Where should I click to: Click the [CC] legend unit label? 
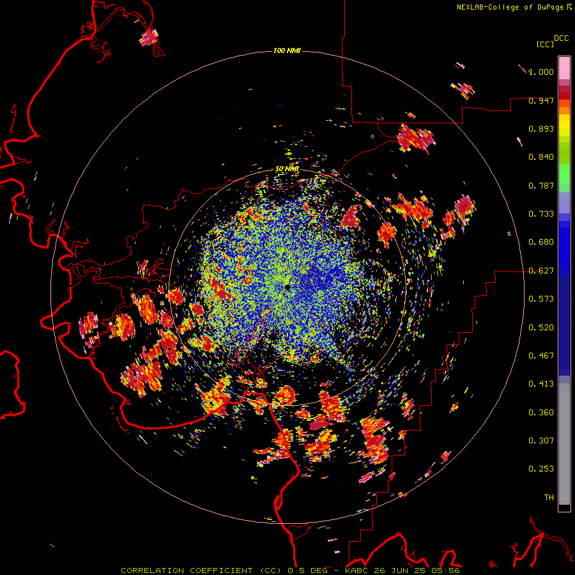click(x=545, y=44)
